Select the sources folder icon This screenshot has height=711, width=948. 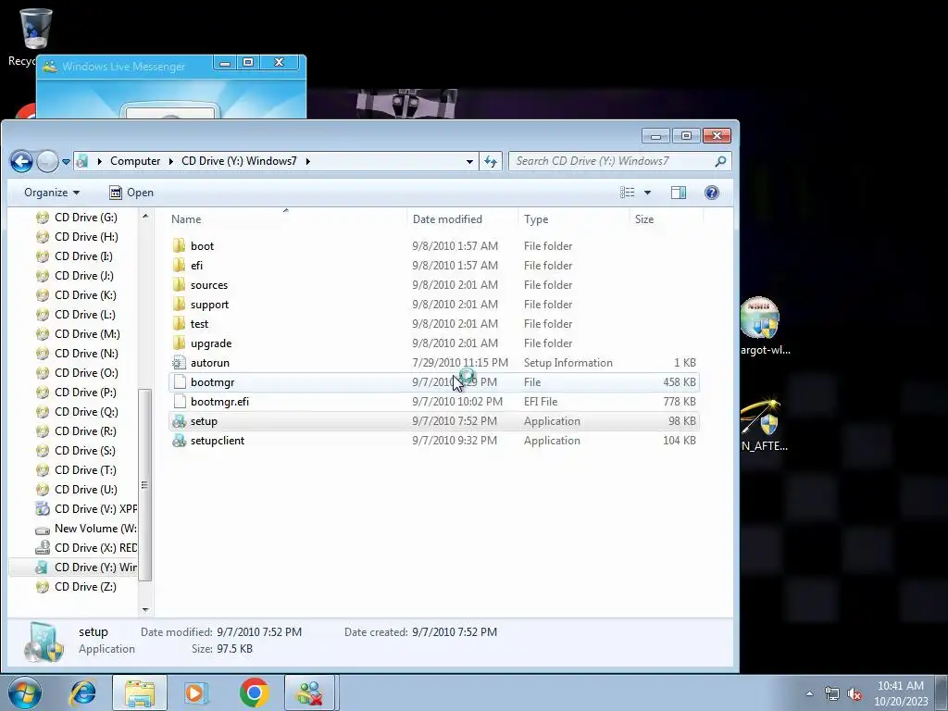coord(179,285)
